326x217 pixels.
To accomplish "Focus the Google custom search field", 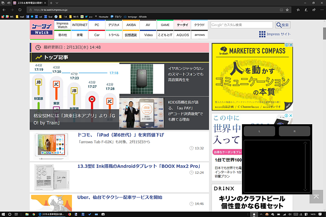I will pos(242,25).
